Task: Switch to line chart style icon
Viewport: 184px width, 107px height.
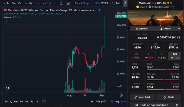Action: [x=45, y=3]
